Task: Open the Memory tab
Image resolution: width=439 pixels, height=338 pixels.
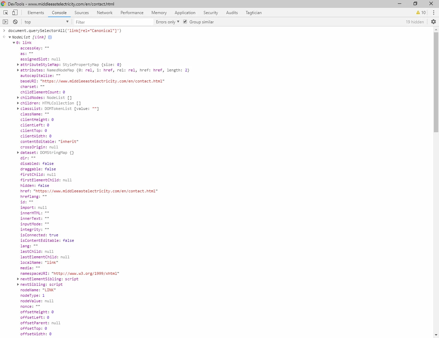Action: coord(159,13)
